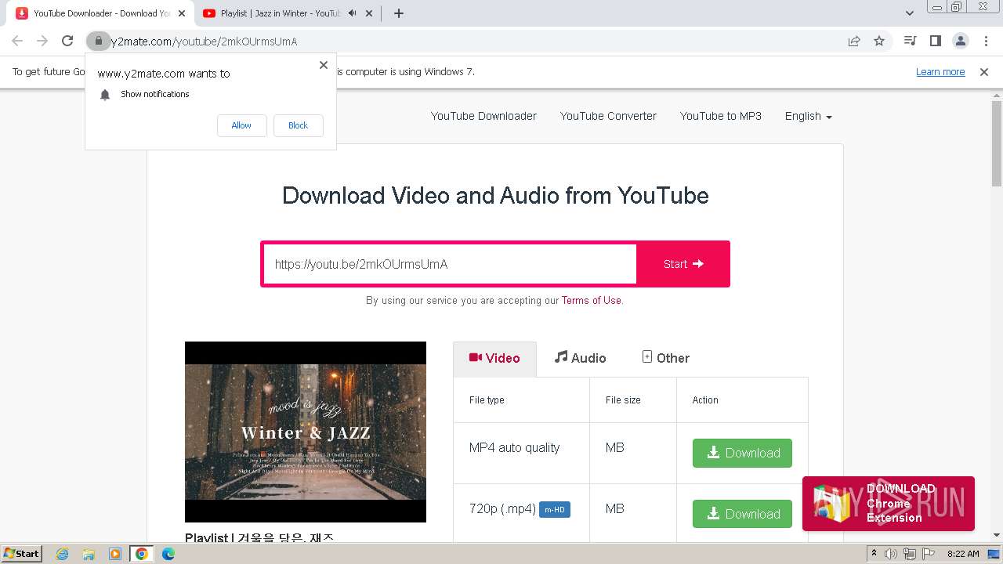Open the Chrome side panel
The height and width of the screenshot is (564, 1003).
(935, 41)
